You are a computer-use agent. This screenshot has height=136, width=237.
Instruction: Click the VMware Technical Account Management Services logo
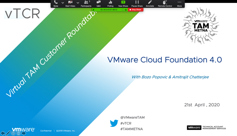click(206, 128)
